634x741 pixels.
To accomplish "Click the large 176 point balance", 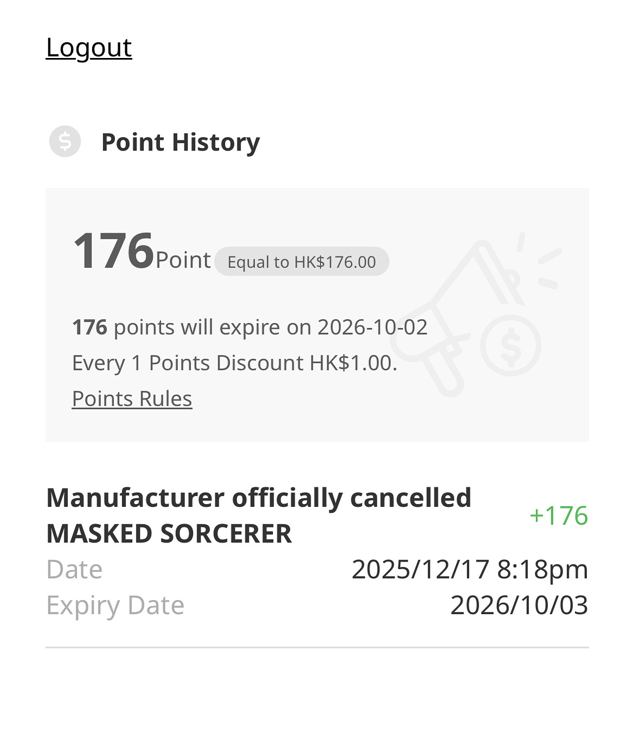I will [x=114, y=250].
